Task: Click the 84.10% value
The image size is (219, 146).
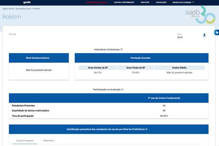Action: (98, 73)
